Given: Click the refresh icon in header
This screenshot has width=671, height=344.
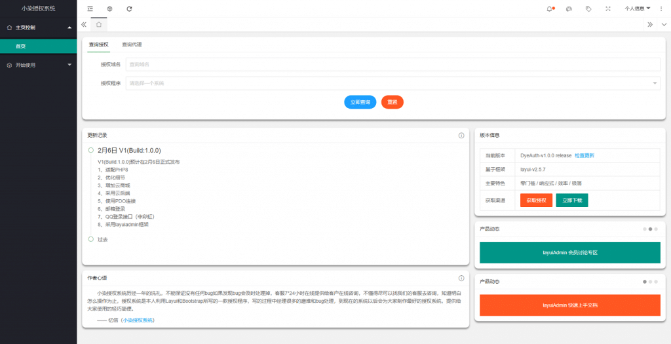Looking at the screenshot, I should [129, 9].
